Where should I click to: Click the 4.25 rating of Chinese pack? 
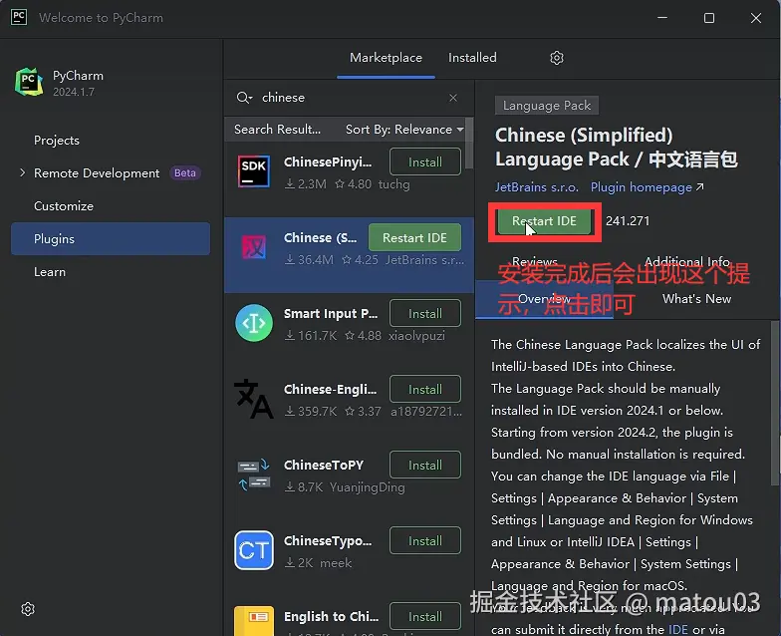pyautogui.click(x=361, y=260)
